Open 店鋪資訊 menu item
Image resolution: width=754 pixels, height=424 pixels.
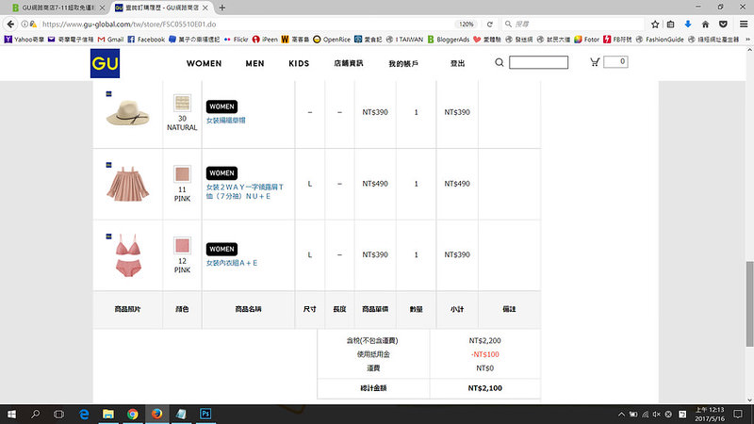348,63
